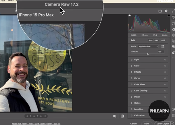Click the Open Object button
175x125 pixels.
point(163,124)
